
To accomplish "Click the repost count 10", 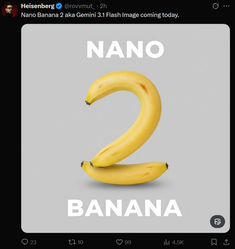I will tap(80, 242).
